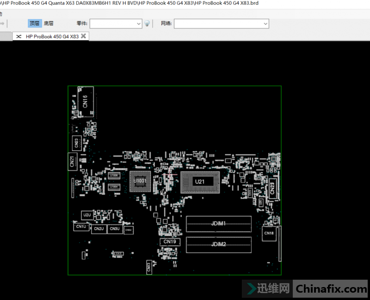The height and width of the screenshot is (300, 370).
Task: Select the HP ProBook 450 G4 X83 tab
Action: click(x=52, y=36)
